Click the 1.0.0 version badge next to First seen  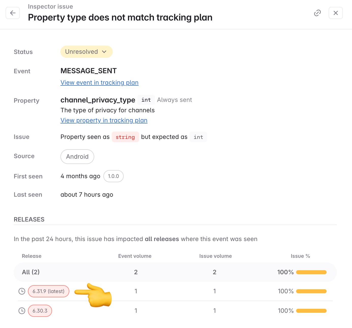[113, 176]
